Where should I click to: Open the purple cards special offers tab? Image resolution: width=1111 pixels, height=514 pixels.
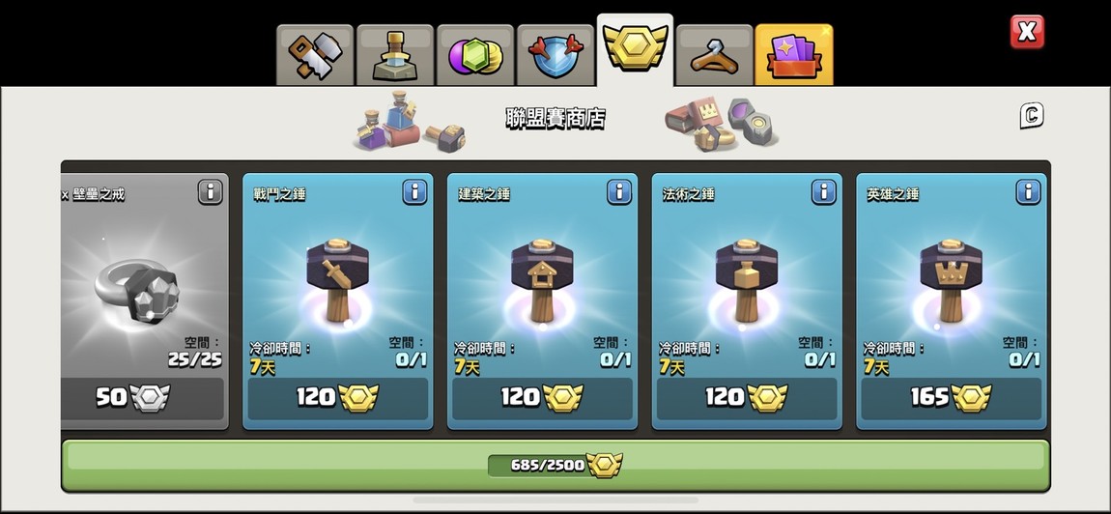(793, 55)
